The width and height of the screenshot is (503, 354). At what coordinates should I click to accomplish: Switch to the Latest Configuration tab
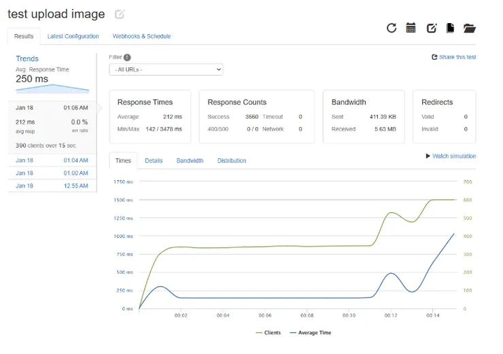click(x=73, y=37)
